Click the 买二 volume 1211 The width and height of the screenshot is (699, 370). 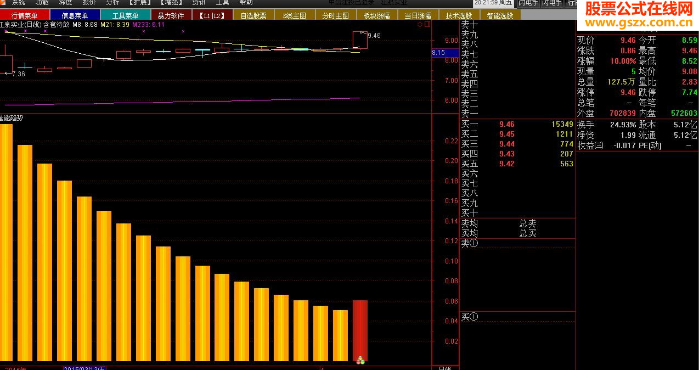[x=565, y=134]
